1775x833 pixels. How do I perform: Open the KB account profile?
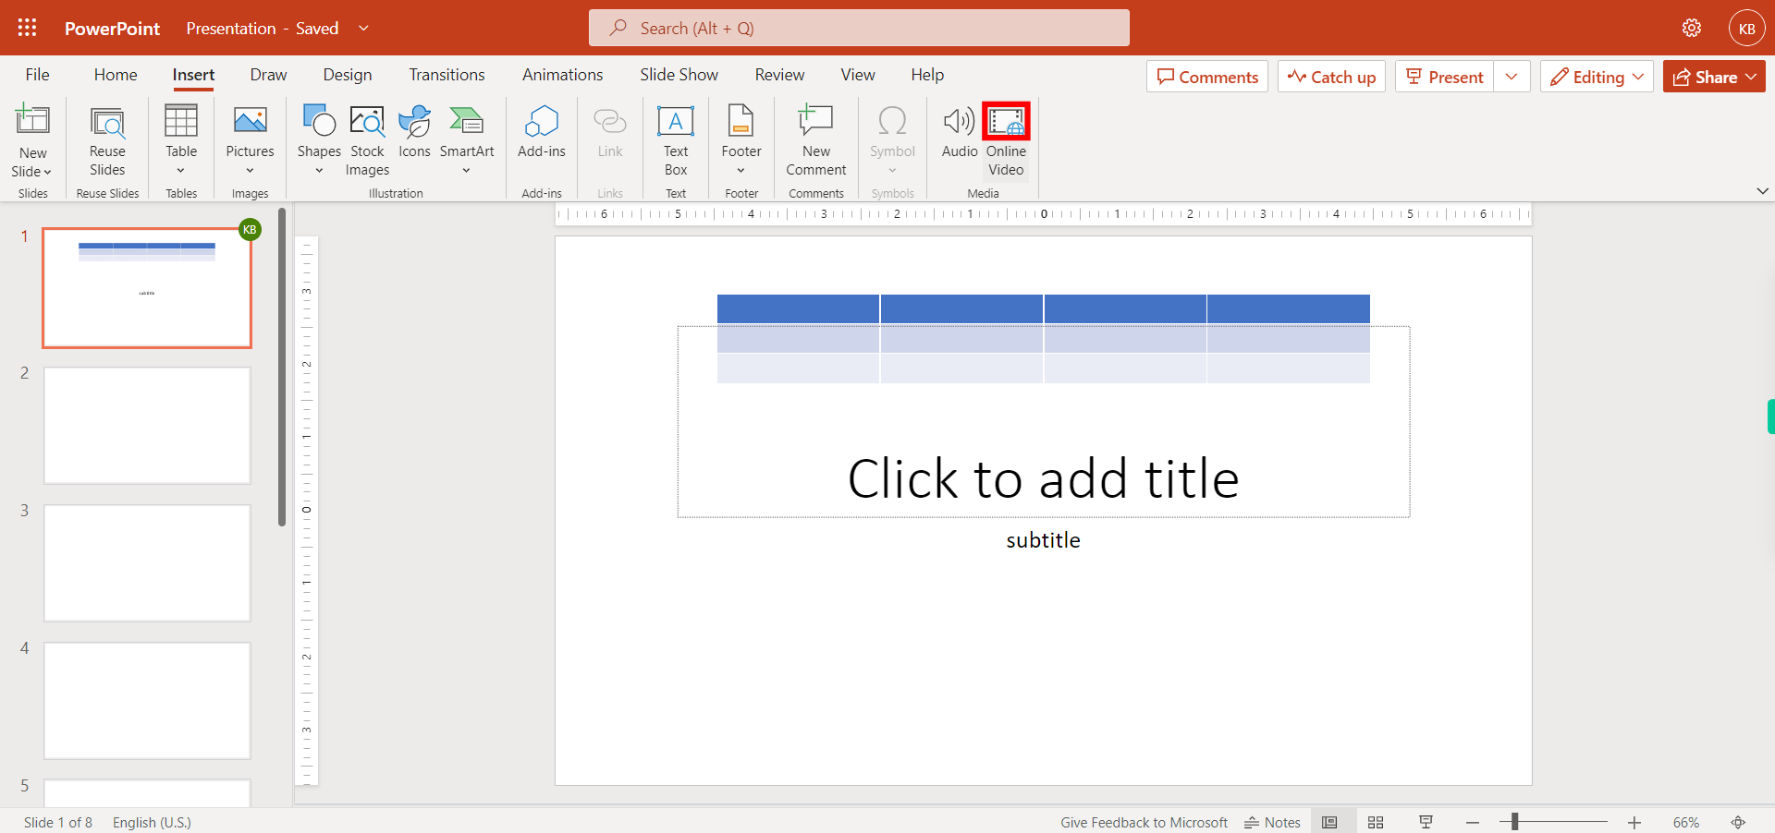pos(1746,28)
